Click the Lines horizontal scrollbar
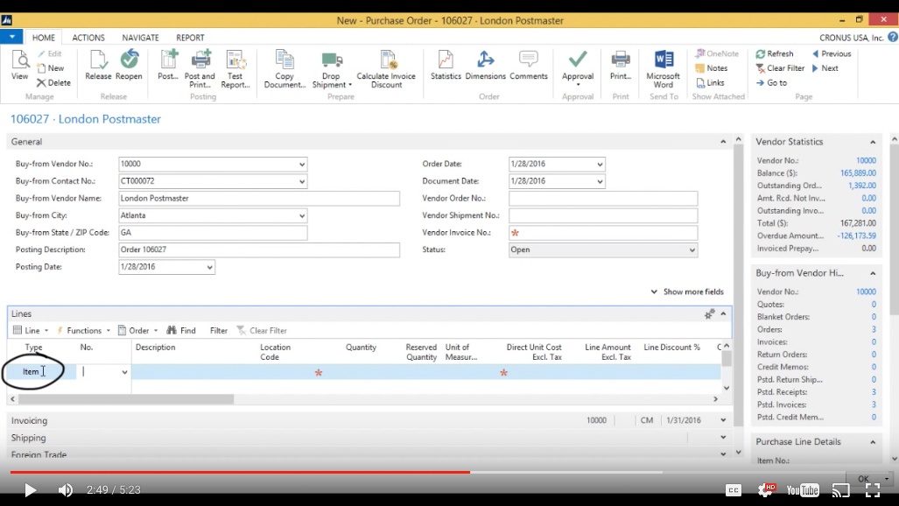899x506 pixels. (x=126, y=398)
